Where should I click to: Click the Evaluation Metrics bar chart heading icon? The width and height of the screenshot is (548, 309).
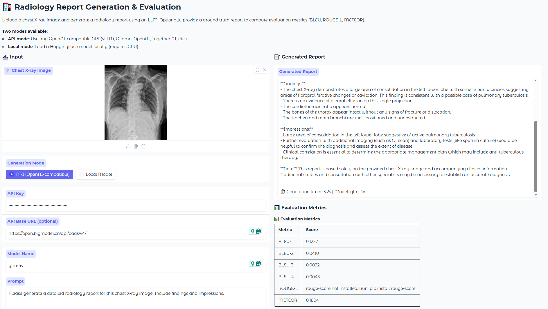tap(277, 208)
